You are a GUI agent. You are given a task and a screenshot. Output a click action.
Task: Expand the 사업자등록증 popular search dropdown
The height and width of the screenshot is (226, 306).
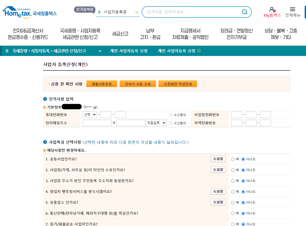pyautogui.click(x=137, y=12)
